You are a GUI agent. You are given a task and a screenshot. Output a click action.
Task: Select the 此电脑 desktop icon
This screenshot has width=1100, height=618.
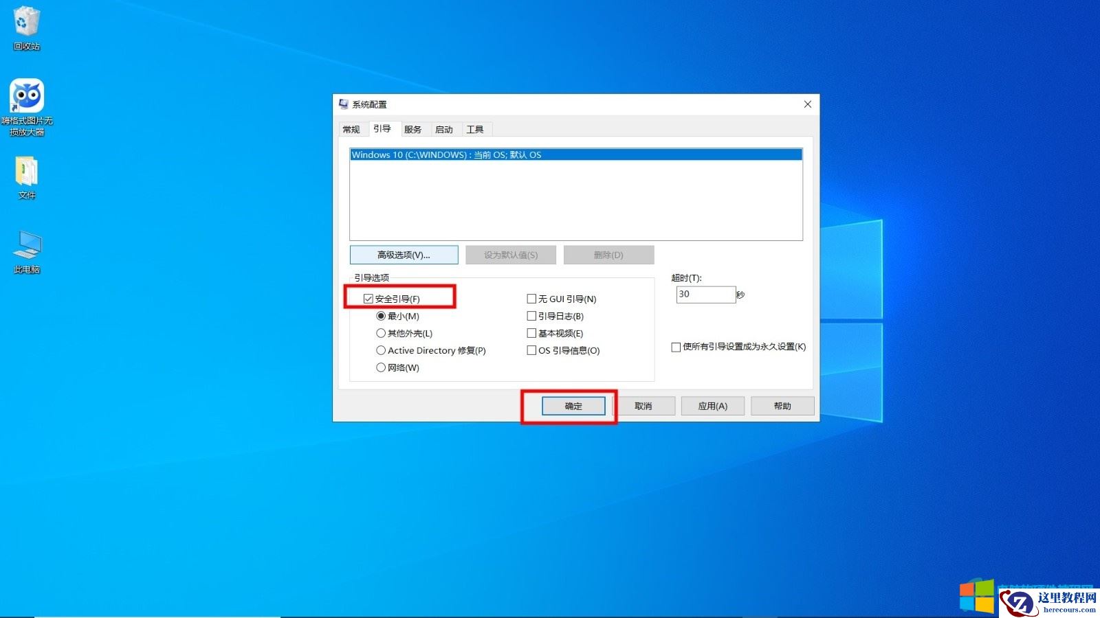point(27,251)
